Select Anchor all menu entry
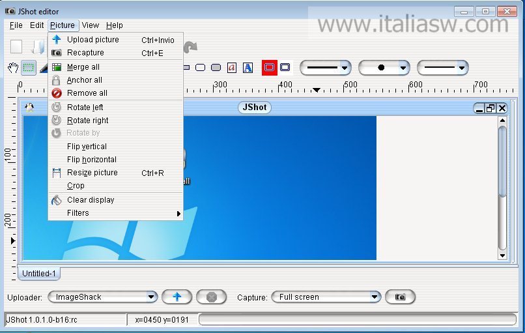The width and height of the screenshot is (525, 333). coord(116,80)
